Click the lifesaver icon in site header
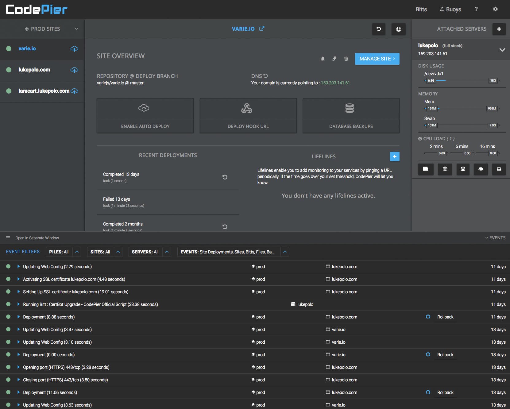 pyautogui.click(x=398, y=29)
